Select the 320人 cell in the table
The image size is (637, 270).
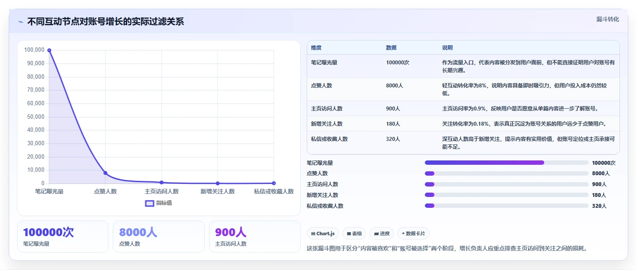[x=393, y=139]
